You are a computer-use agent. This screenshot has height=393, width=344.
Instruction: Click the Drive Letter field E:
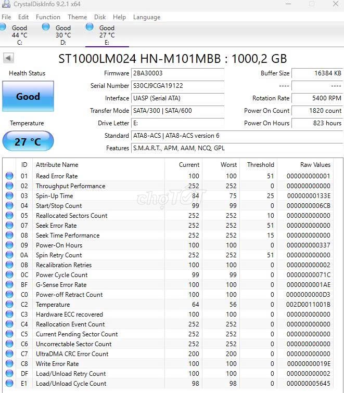click(x=177, y=123)
